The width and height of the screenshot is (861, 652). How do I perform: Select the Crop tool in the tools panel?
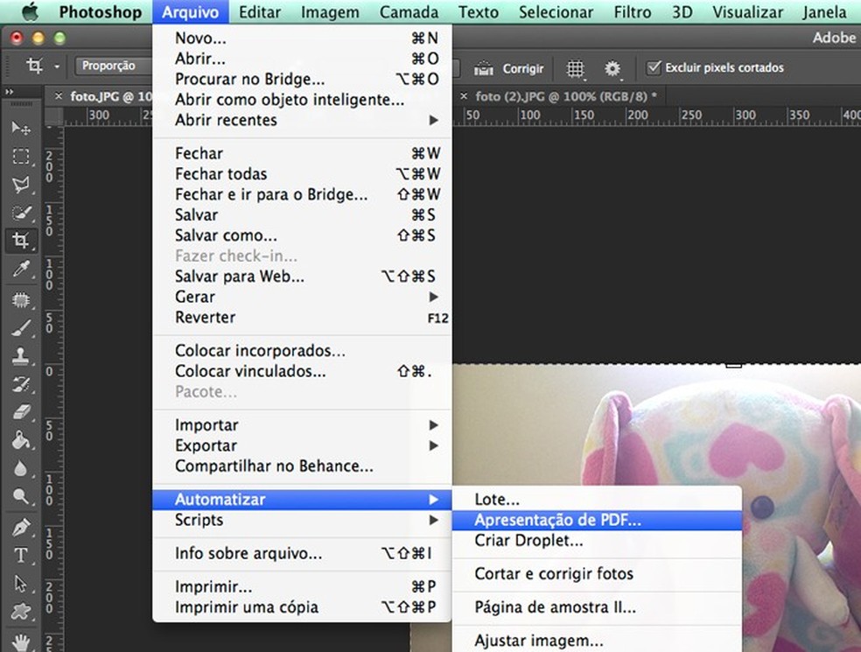coord(21,241)
